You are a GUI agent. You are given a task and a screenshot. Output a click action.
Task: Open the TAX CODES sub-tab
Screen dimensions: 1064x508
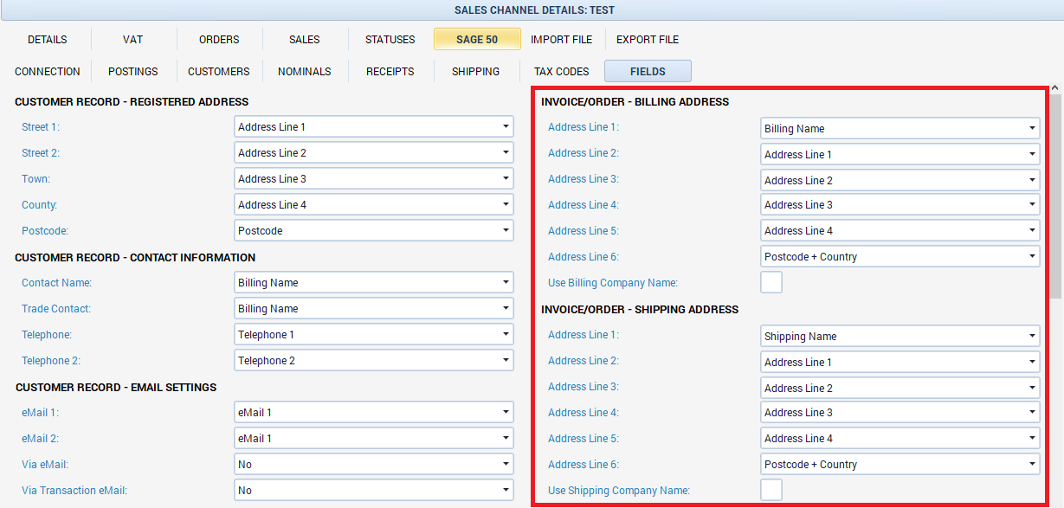point(562,71)
